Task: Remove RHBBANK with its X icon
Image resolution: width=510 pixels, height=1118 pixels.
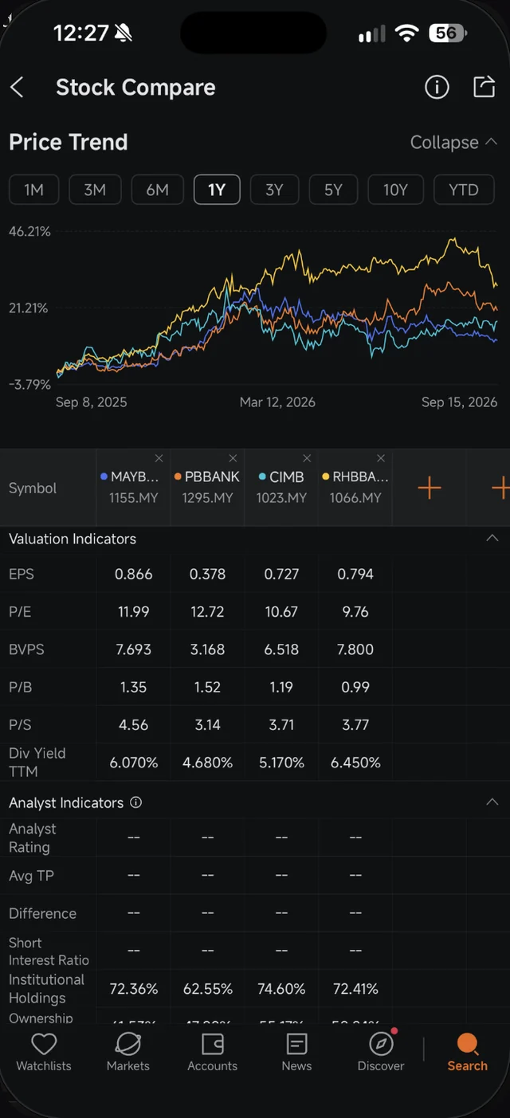Action: click(381, 458)
